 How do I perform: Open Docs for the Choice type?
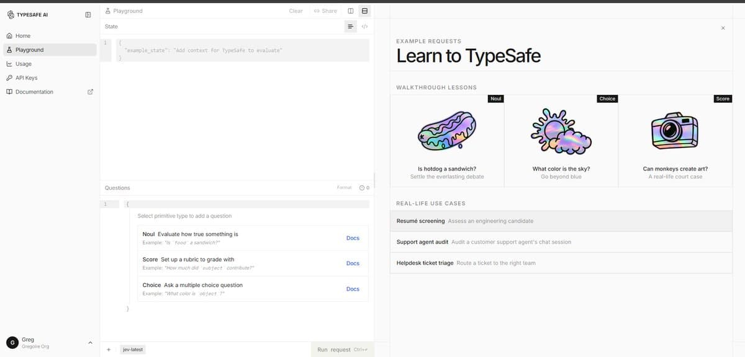point(353,289)
